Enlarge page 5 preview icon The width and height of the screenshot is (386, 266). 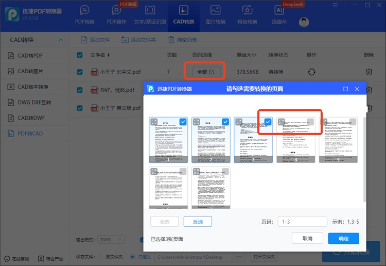click(x=325, y=121)
